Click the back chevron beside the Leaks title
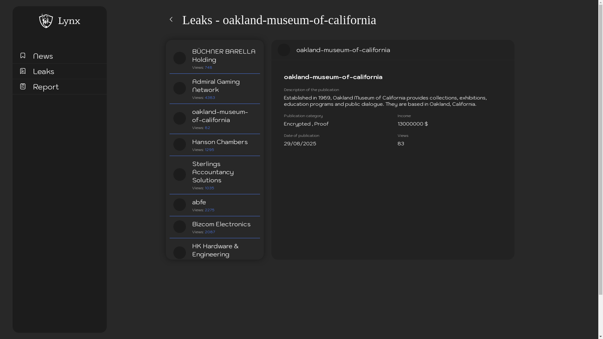The width and height of the screenshot is (603, 339). (x=171, y=19)
